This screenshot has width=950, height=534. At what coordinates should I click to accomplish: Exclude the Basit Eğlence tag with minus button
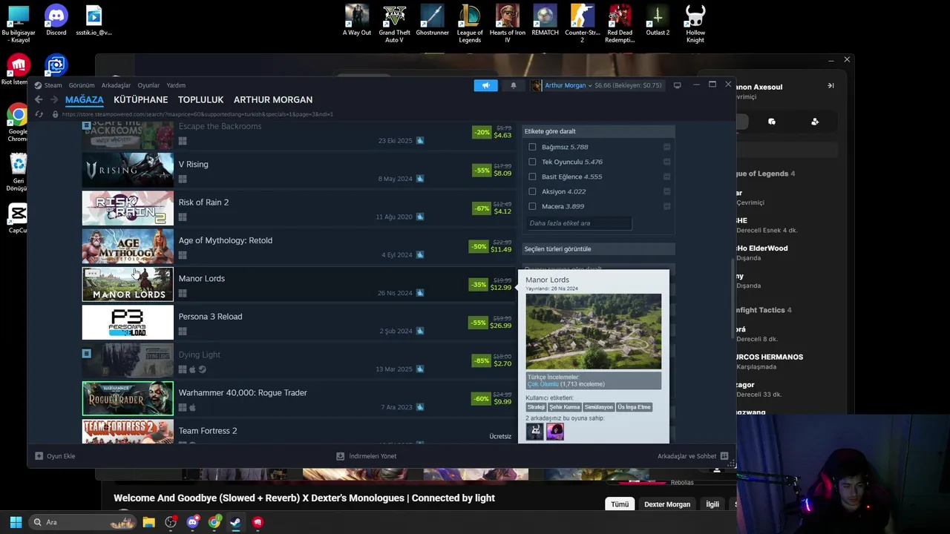pyautogui.click(x=666, y=177)
